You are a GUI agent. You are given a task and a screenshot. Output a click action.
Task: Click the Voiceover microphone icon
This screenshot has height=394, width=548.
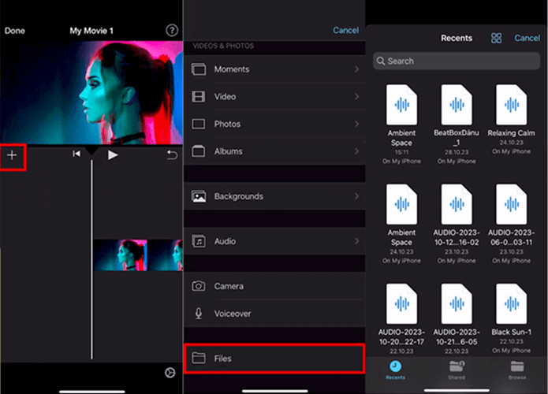(x=199, y=314)
